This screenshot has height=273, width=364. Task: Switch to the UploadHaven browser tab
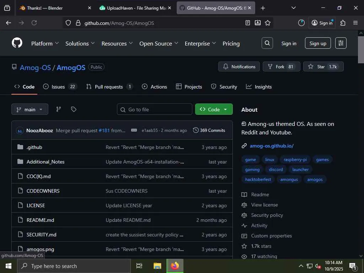coord(135,8)
